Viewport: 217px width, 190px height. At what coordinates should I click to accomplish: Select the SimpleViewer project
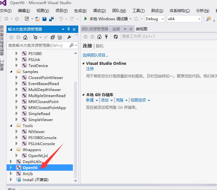[x=41, y=120]
